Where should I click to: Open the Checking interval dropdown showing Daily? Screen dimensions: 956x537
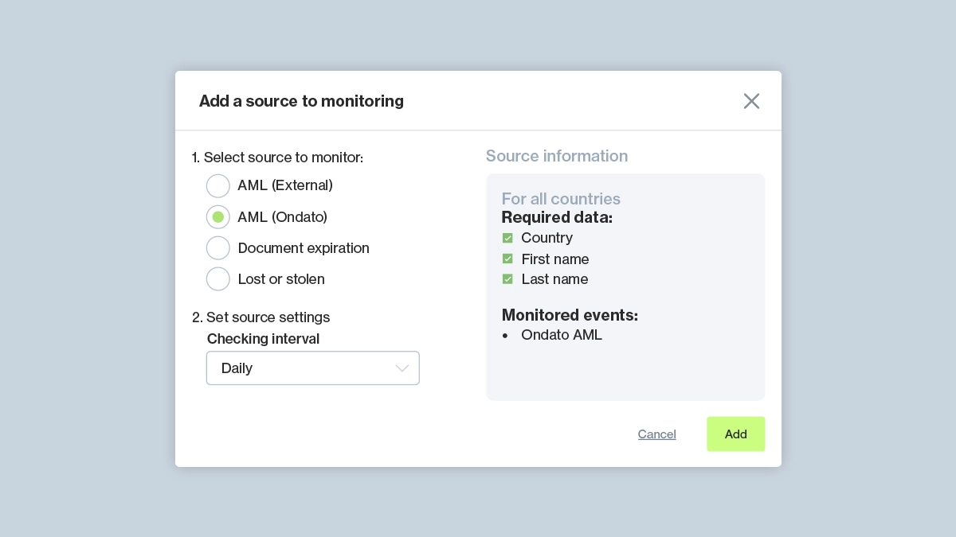pyautogui.click(x=313, y=368)
